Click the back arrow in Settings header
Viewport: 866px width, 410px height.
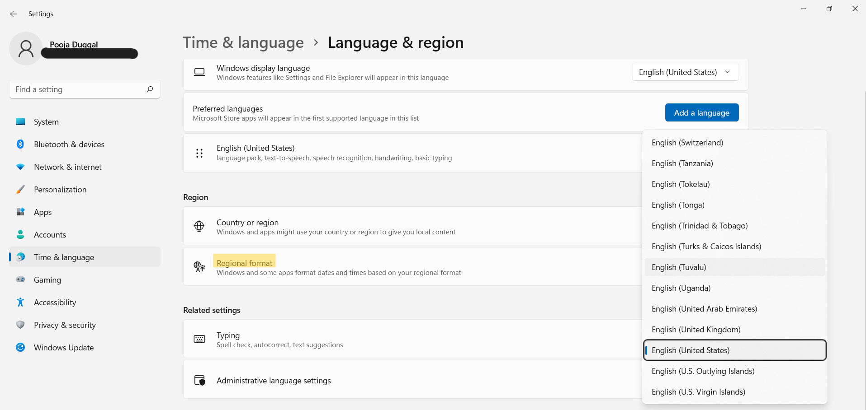[14, 14]
